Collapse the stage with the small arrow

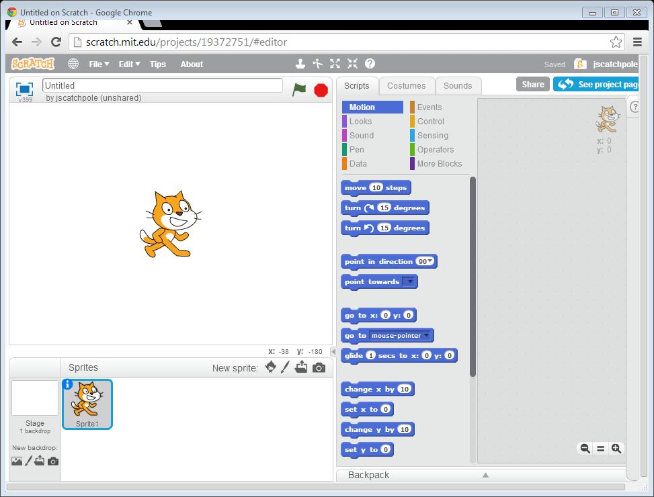(333, 351)
